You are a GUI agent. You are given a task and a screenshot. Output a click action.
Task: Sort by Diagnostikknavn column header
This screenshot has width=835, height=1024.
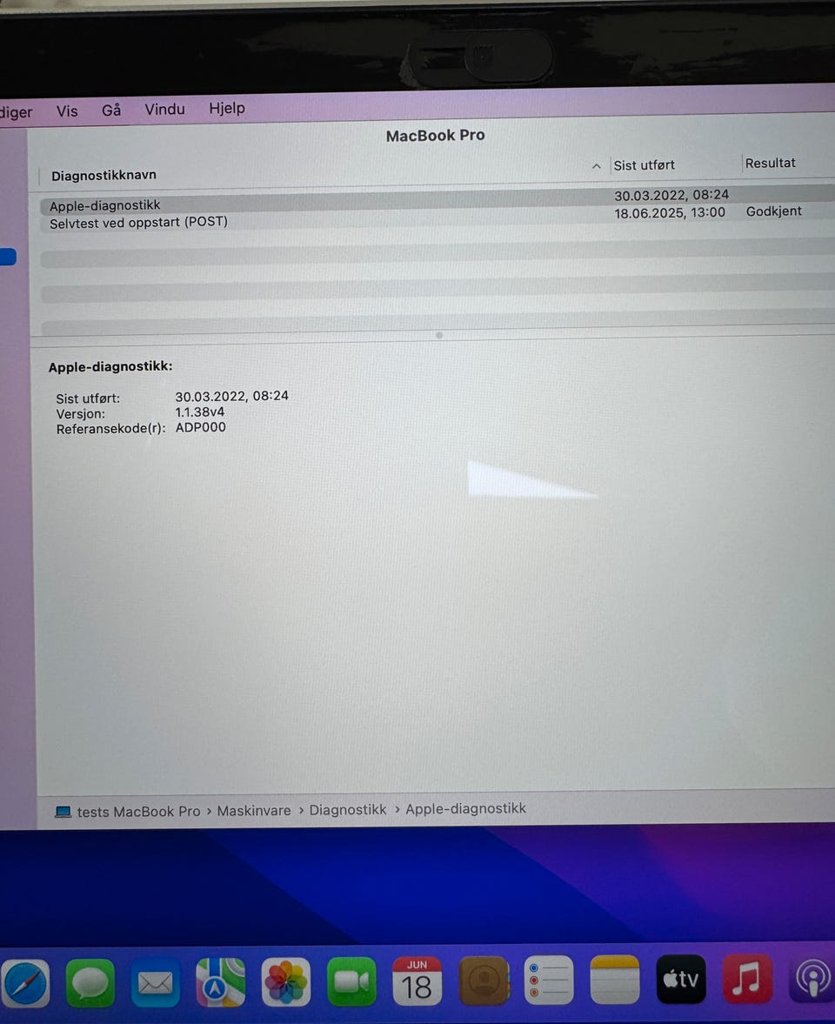tap(104, 175)
